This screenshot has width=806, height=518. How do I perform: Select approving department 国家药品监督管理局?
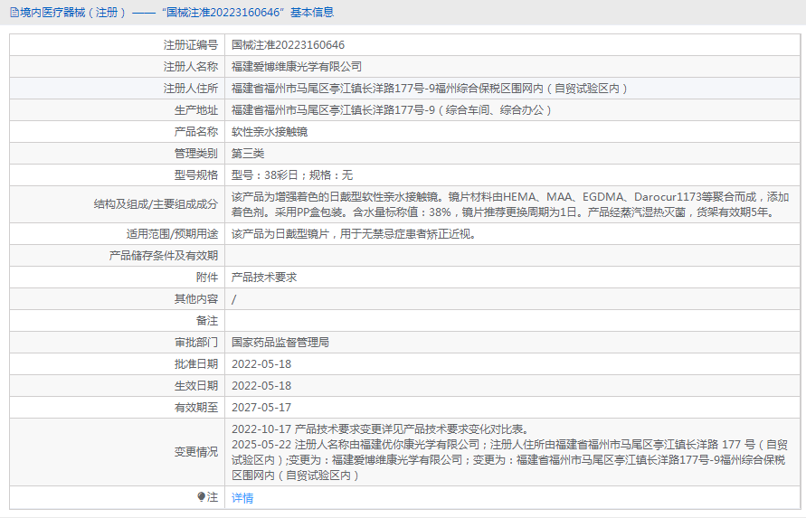(280, 343)
